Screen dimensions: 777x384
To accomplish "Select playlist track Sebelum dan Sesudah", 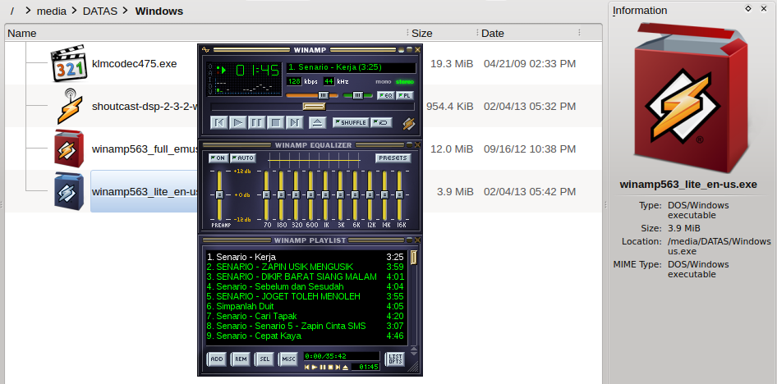I will point(306,286).
